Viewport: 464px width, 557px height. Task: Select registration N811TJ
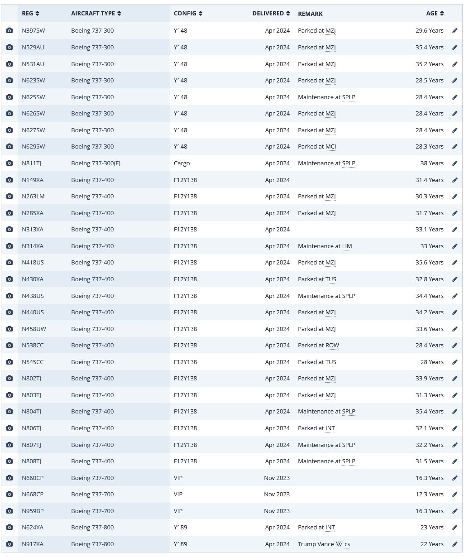[31, 163]
